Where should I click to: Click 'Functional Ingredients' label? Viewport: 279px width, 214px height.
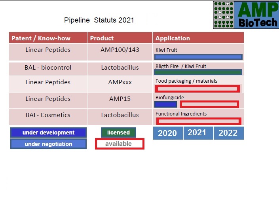coord(181,114)
